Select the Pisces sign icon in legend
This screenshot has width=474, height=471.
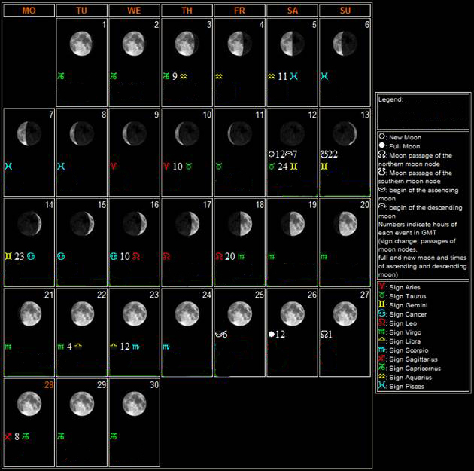[x=384, y=387]
